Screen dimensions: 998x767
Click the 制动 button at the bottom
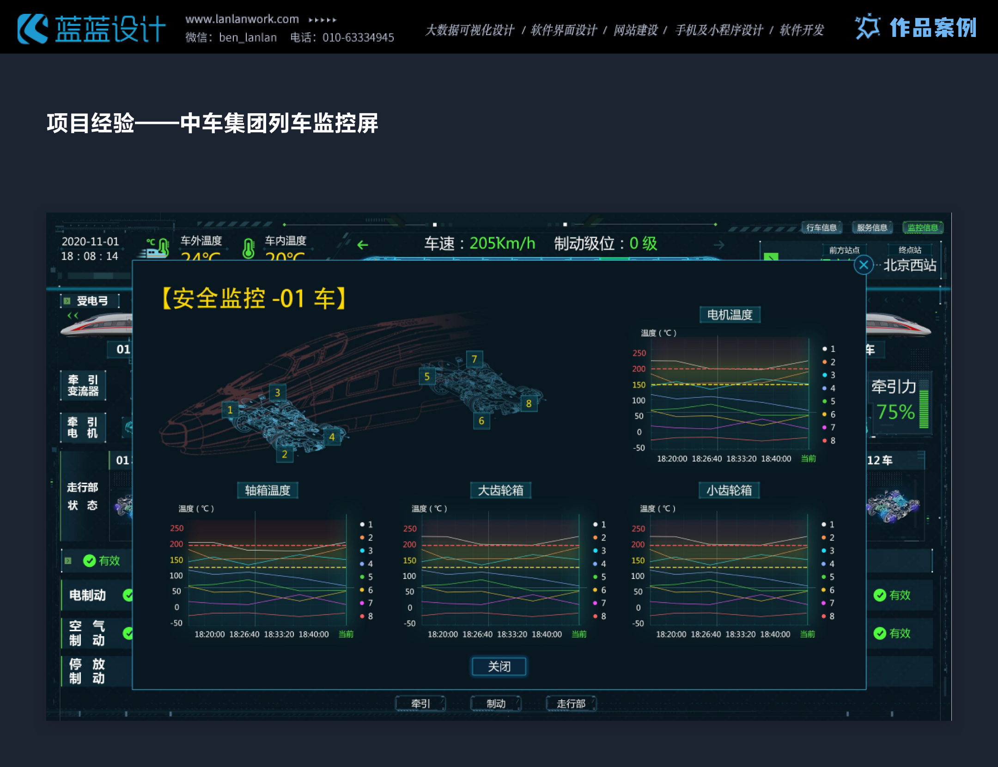pos(496,703)
